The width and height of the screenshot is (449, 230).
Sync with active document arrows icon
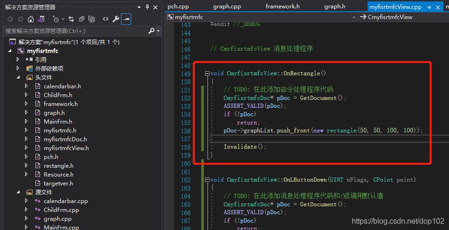click(x=71, y=19)
